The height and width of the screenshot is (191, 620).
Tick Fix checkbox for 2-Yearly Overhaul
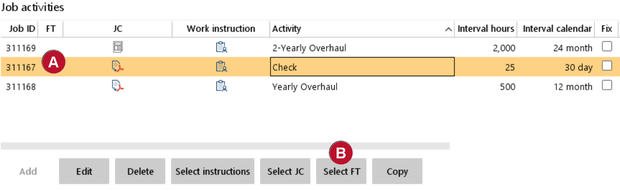click(607, 47)
